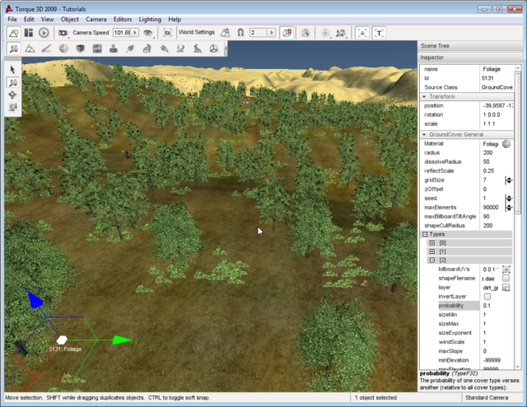Collapse the Types [2] entry

431,260
